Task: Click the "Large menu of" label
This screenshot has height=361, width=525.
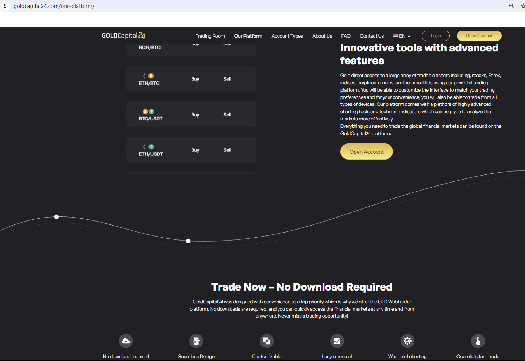Action: tap(337, 356)
